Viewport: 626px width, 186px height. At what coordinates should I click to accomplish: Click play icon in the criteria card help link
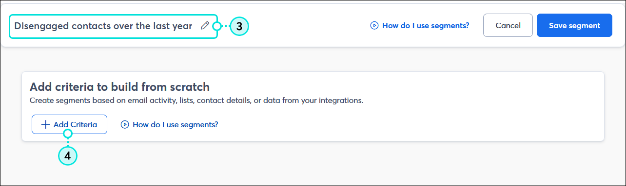click(125, 125)
